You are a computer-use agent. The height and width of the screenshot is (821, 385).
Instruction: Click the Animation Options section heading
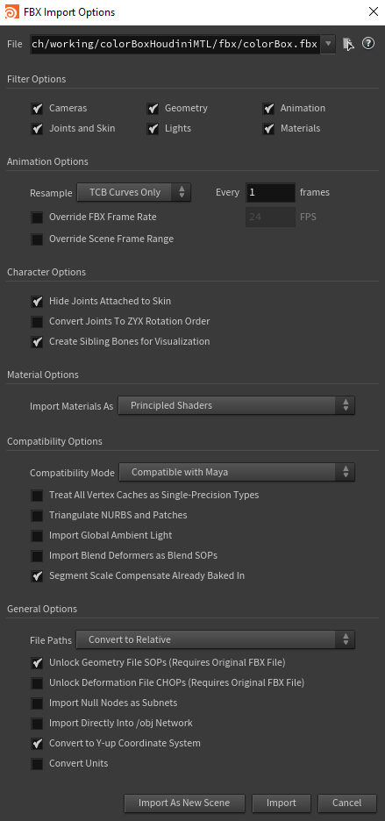click(47, 161)
